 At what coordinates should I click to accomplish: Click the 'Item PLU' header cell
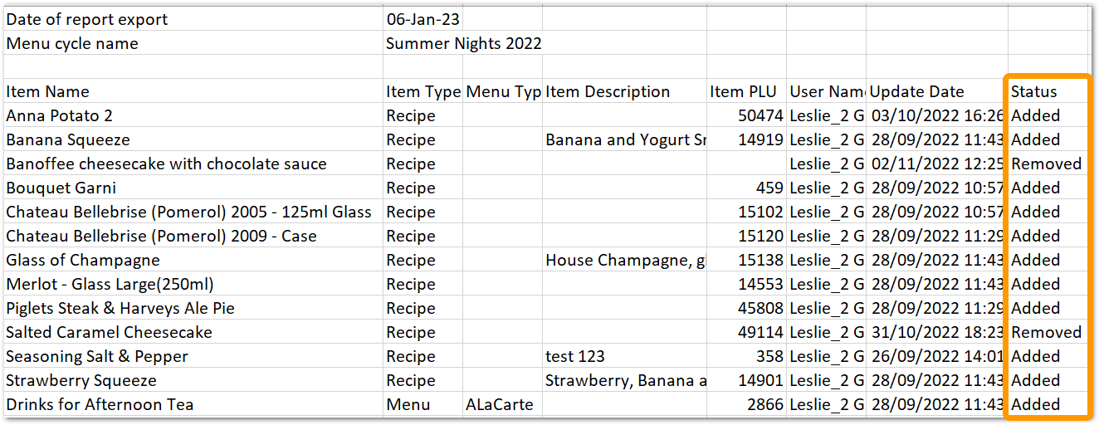click(x=746, y=91)
